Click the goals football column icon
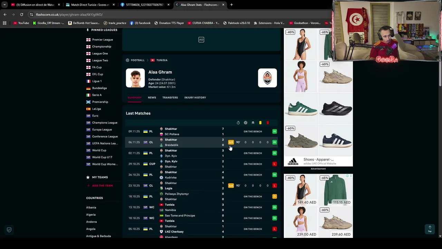 [246, 123]
